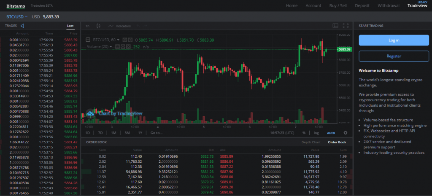The image size is (432, 196).
Task: Set chart range to 1M
Action: tap(113, 133)
